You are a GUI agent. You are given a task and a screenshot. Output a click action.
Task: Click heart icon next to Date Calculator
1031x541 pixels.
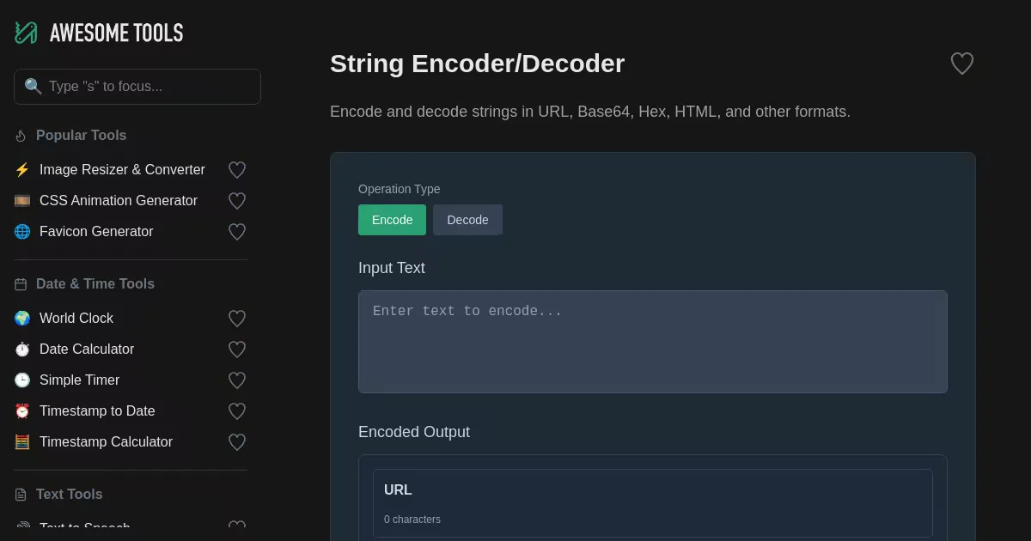237,350
